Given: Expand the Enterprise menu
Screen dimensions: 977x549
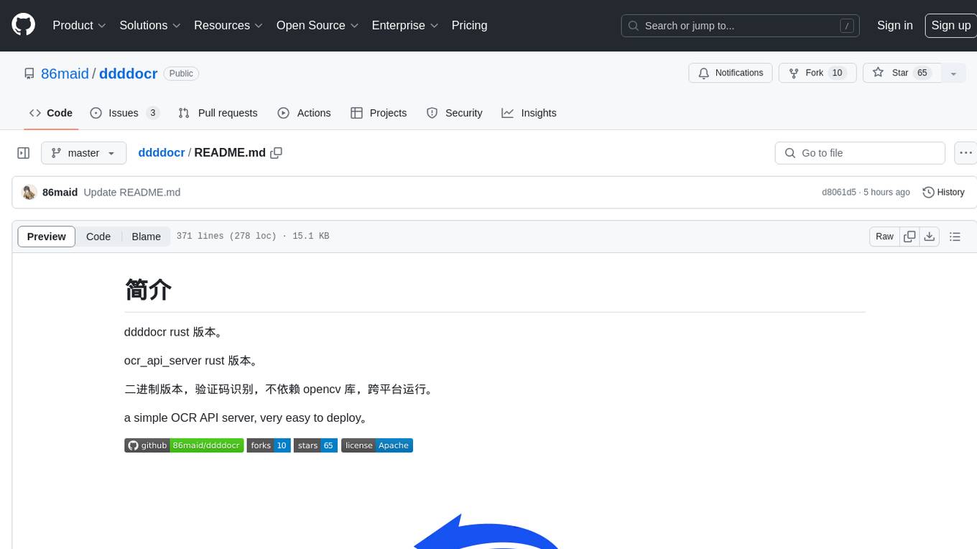Looking at the screenshot, I should coord(405,25).
